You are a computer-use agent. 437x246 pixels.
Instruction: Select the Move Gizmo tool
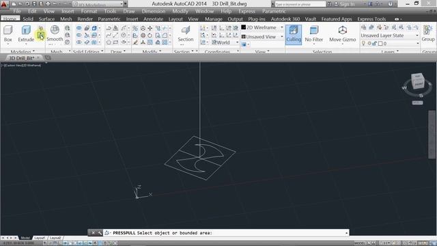343,33
